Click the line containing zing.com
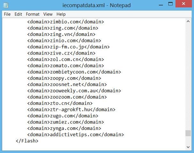 point(63,28)
